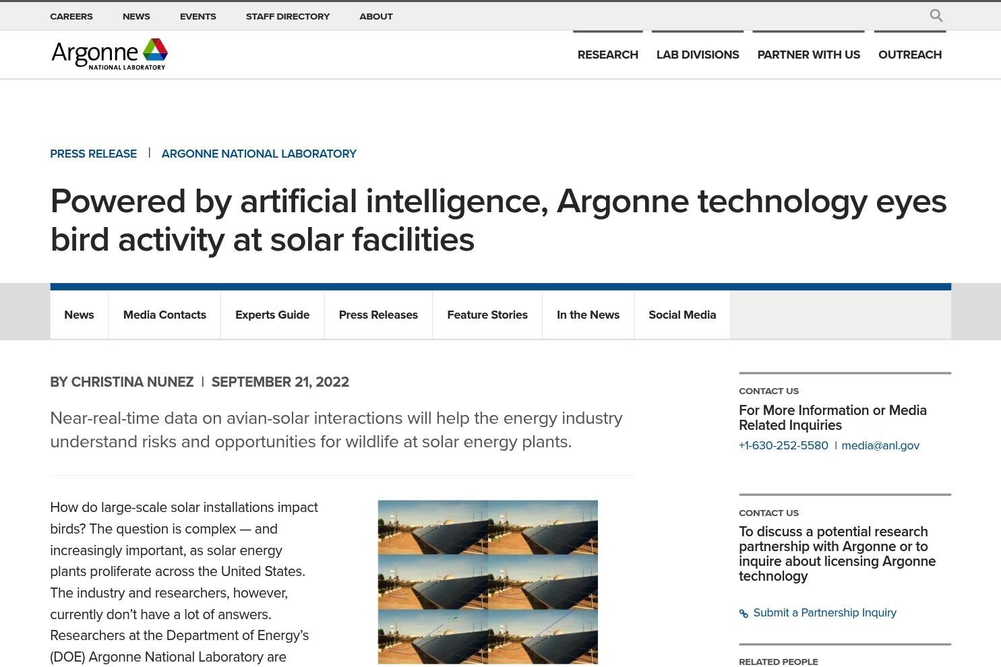Email media@anl.gov
1001x667 pixels.
point(880,445)
